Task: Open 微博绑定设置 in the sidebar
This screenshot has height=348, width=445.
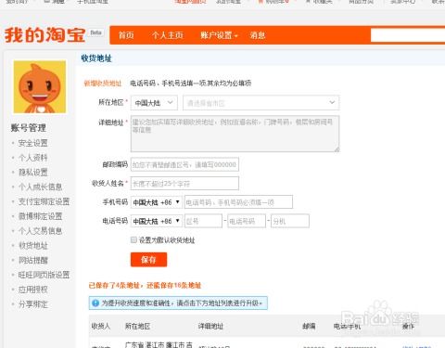Action: 40,216
